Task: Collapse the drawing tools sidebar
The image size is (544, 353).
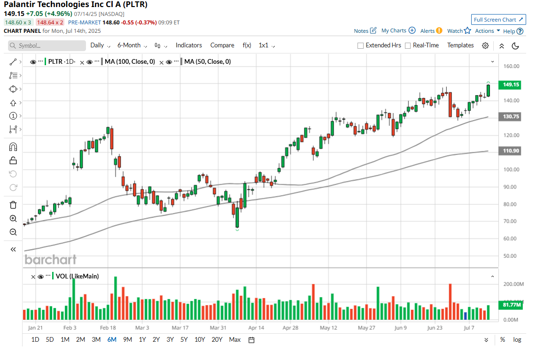Action: pyautogui.click(x=13, y=249)
